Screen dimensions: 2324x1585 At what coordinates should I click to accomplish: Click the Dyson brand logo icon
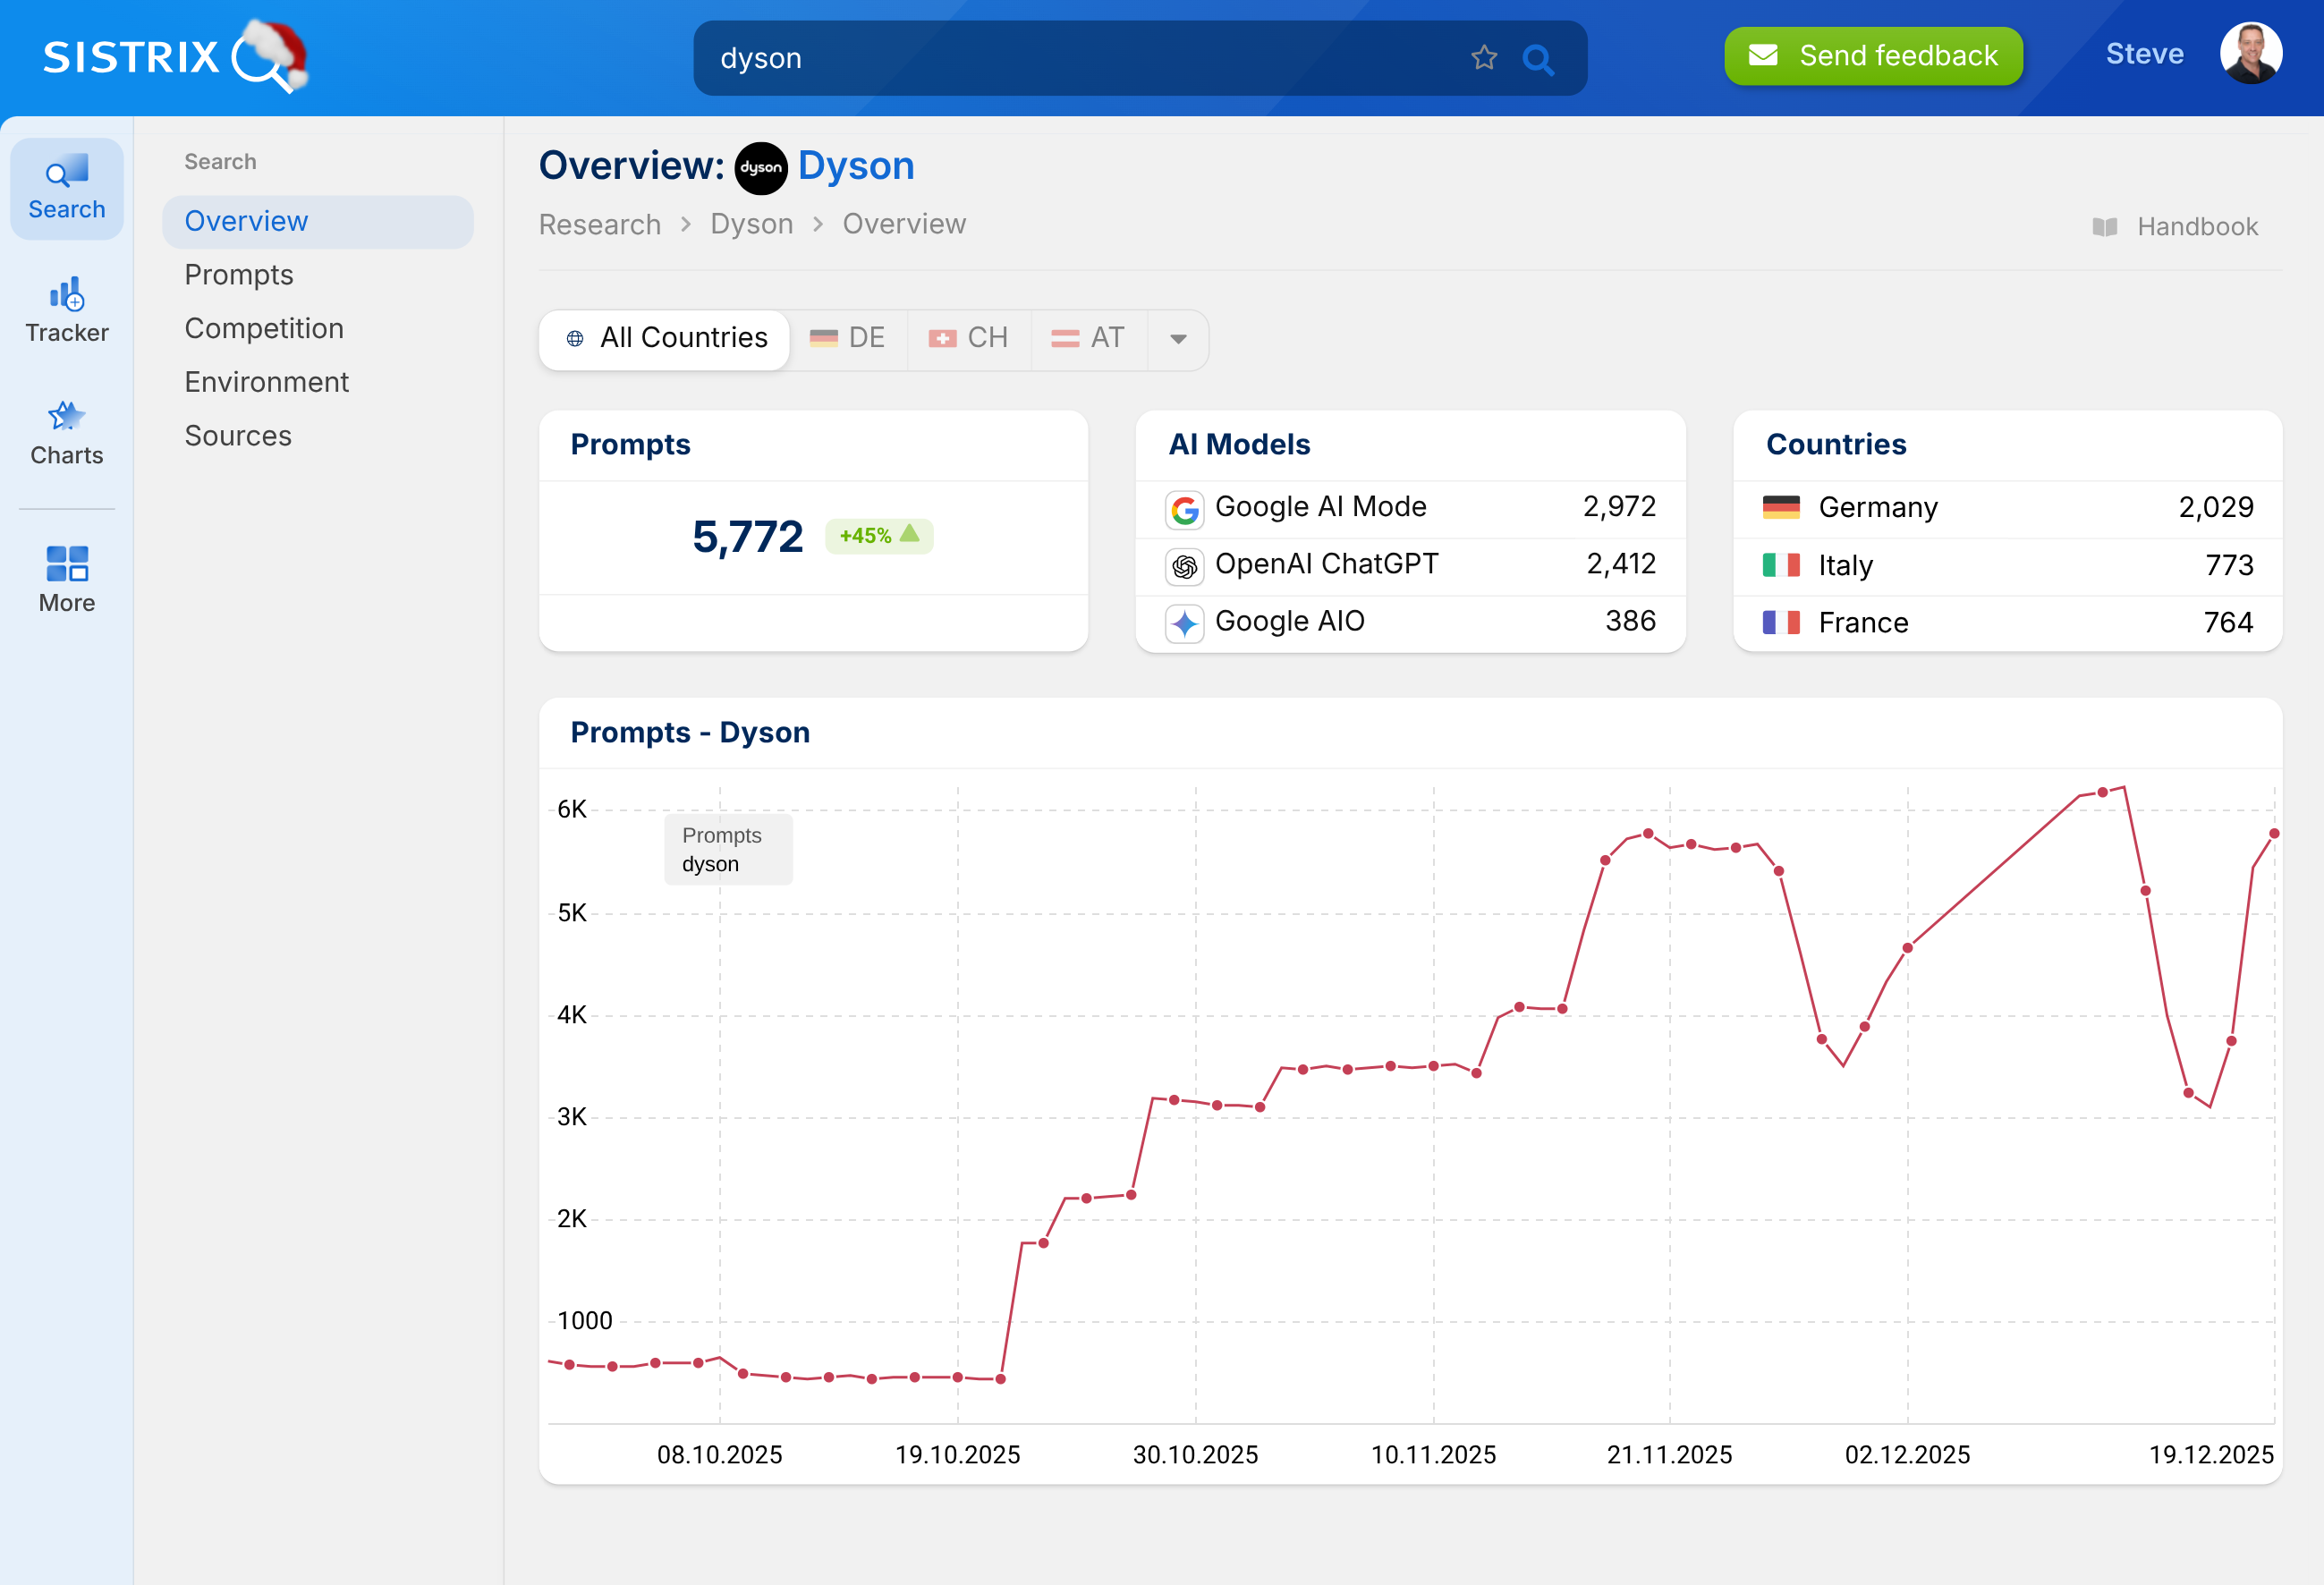point(760,167)
